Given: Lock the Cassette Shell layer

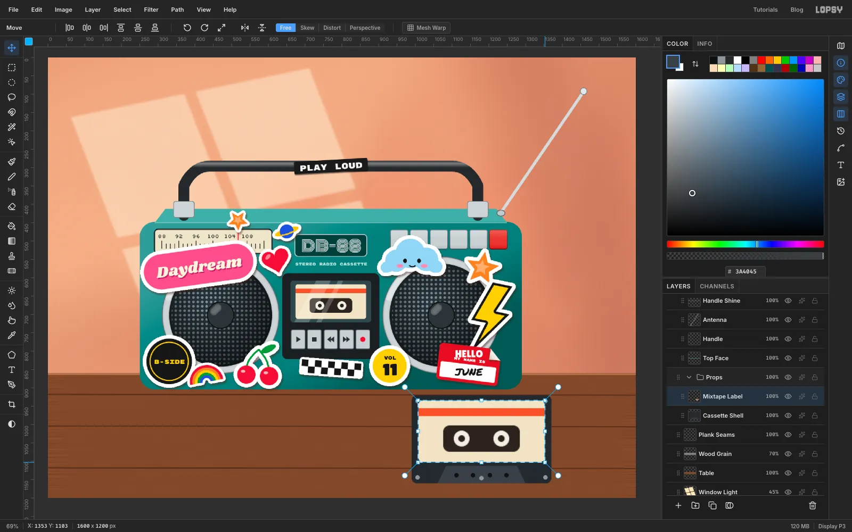Looking at the screenshot, I should pos(815,415).
